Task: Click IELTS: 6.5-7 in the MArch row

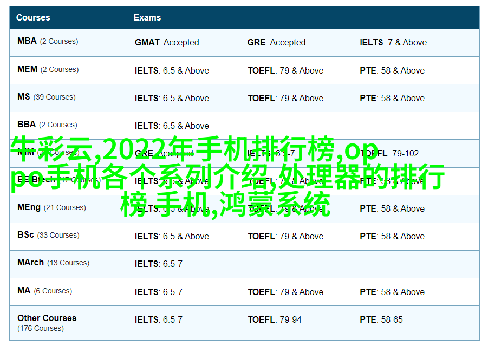Action: [158, 264]
